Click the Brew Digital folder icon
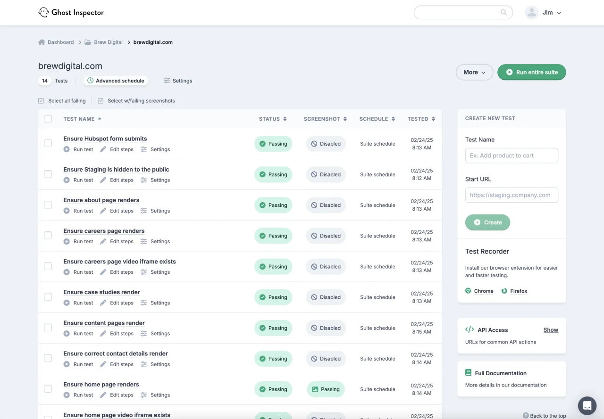This screenshot has height=419, width=604. 88,42
